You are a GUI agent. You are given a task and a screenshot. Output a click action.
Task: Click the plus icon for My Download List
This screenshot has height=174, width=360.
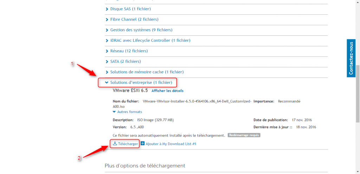[x=143, y=143]
